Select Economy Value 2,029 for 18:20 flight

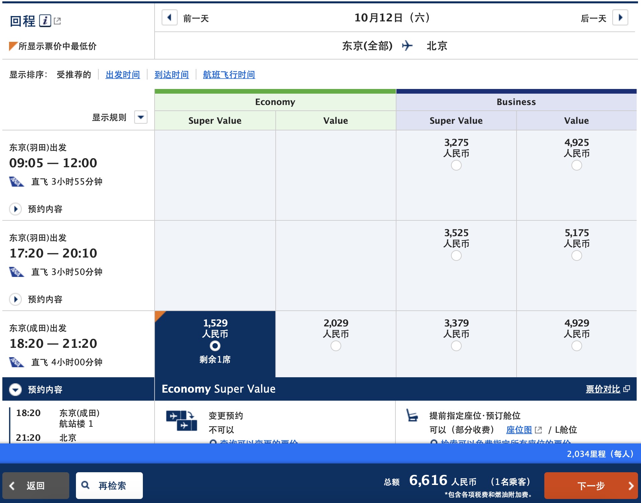pos(336,346)
